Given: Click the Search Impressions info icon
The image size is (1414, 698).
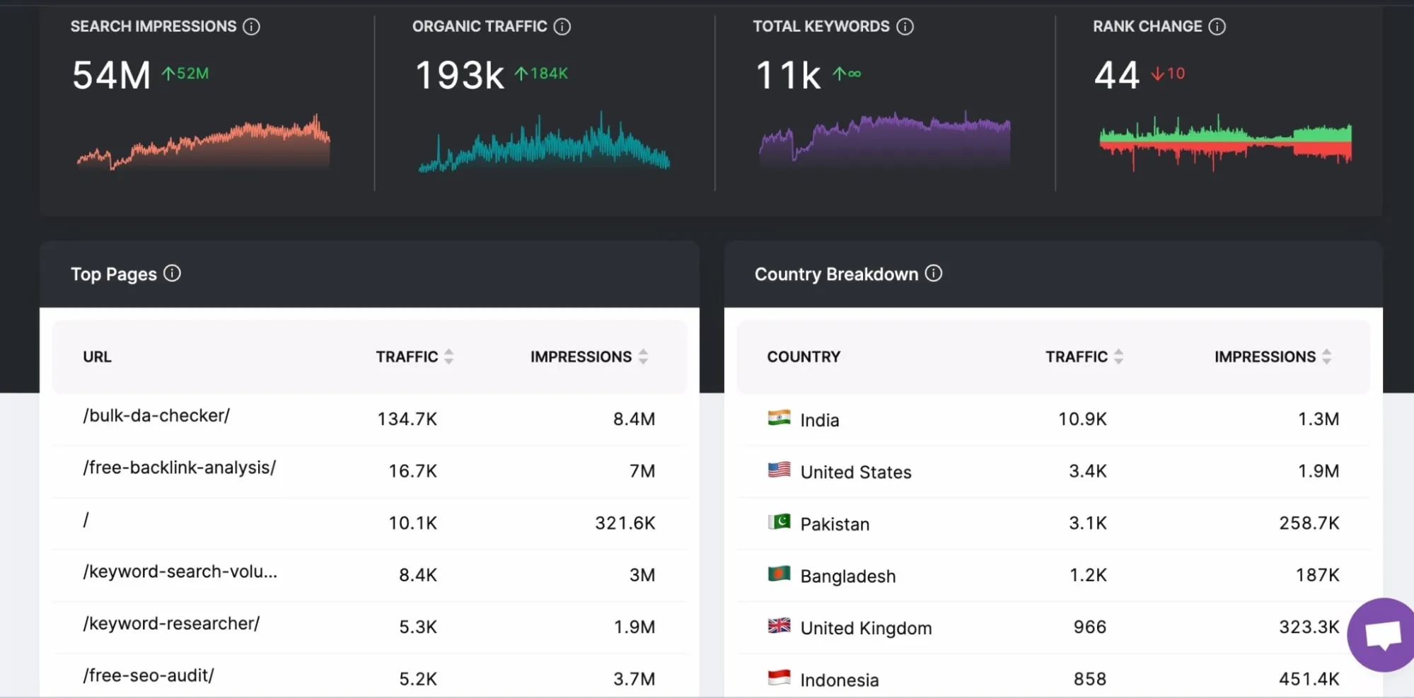Looking at the screenshot, I should click(251, 27).
